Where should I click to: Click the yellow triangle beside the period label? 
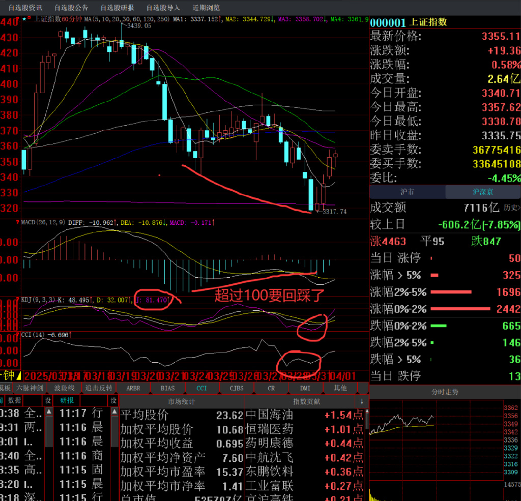[x=19, y=376]
